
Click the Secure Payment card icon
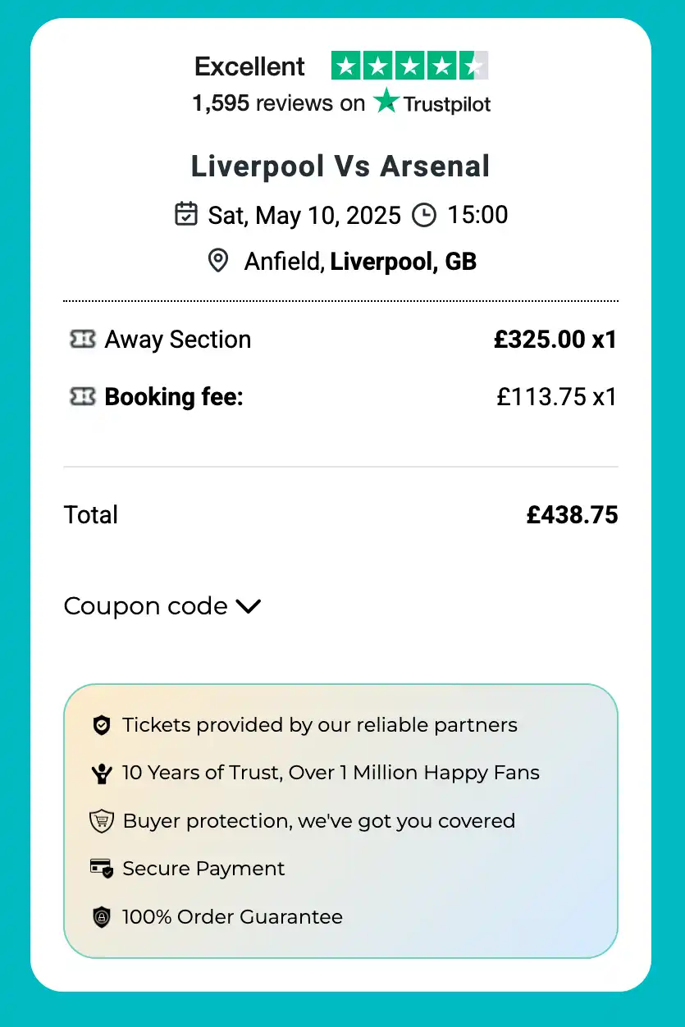tap(101, 869)
